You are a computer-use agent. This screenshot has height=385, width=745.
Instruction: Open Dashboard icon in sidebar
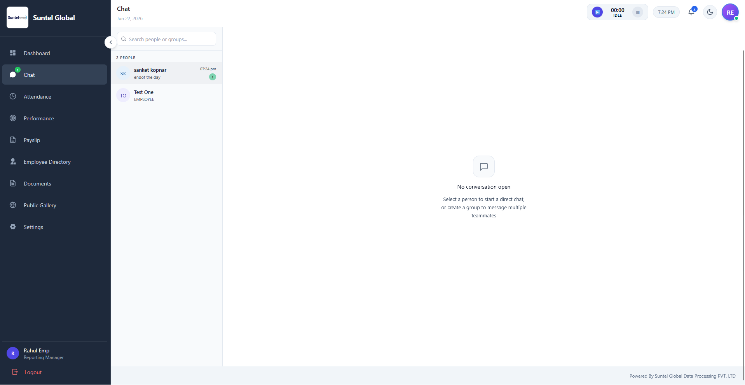click(13, 53)
